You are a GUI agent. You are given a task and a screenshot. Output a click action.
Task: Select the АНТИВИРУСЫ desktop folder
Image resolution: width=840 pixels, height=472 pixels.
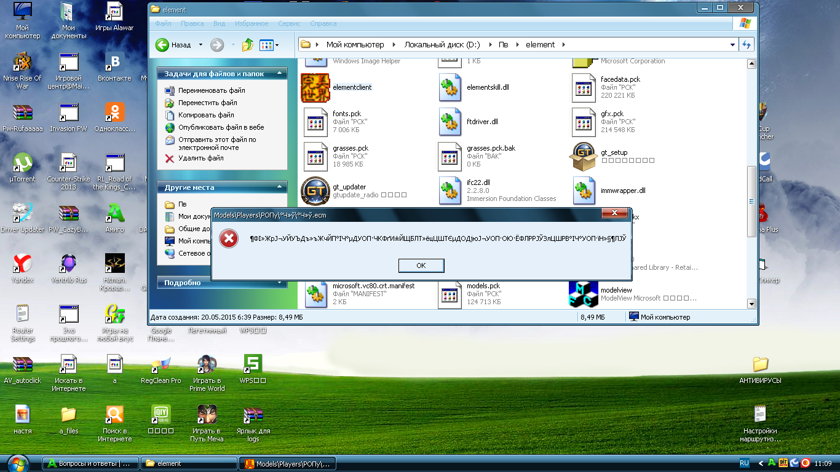760,369
